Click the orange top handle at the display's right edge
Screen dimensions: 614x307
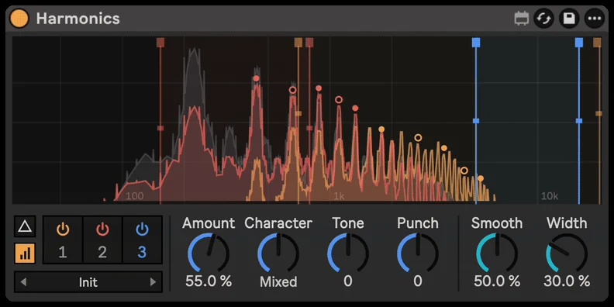(x=597, y=43)
